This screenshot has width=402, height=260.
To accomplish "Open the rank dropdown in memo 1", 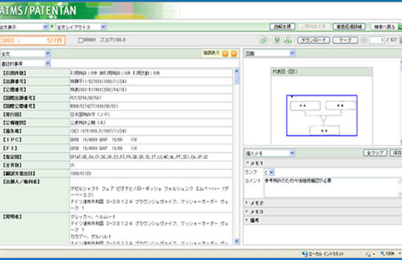I will click(x=269, y=172).
